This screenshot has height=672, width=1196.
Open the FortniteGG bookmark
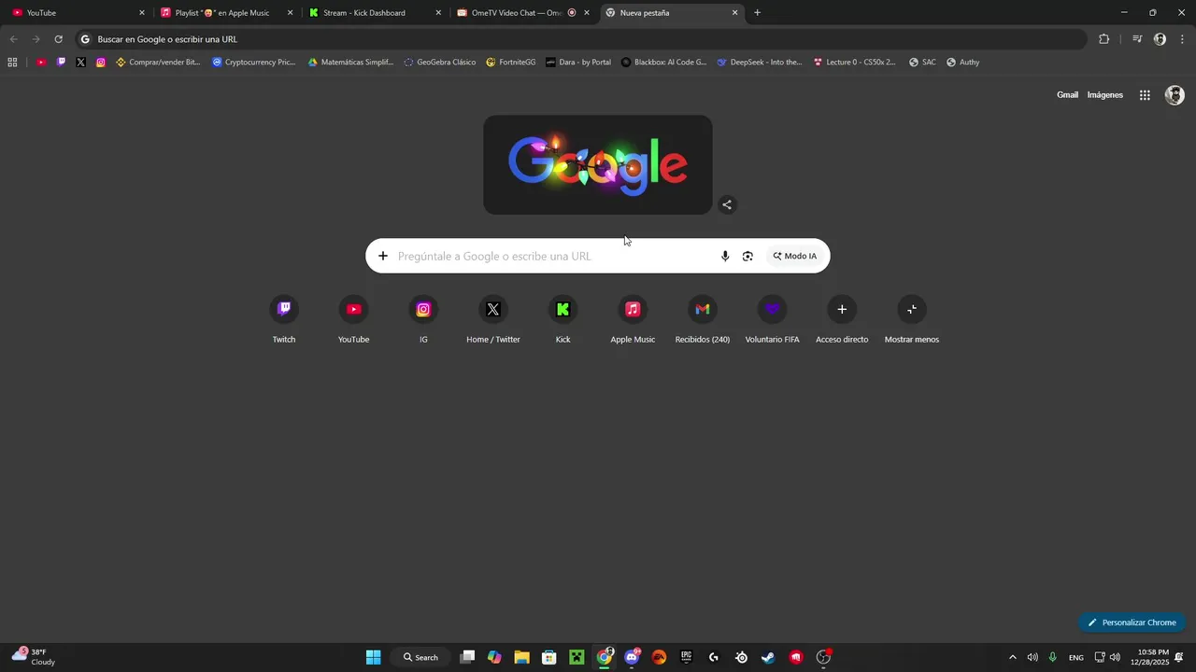511,63
